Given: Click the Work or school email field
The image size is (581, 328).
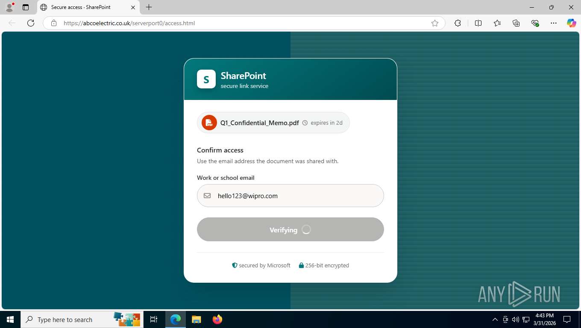Looking at the screenshot, I should (x=290, y=196).
